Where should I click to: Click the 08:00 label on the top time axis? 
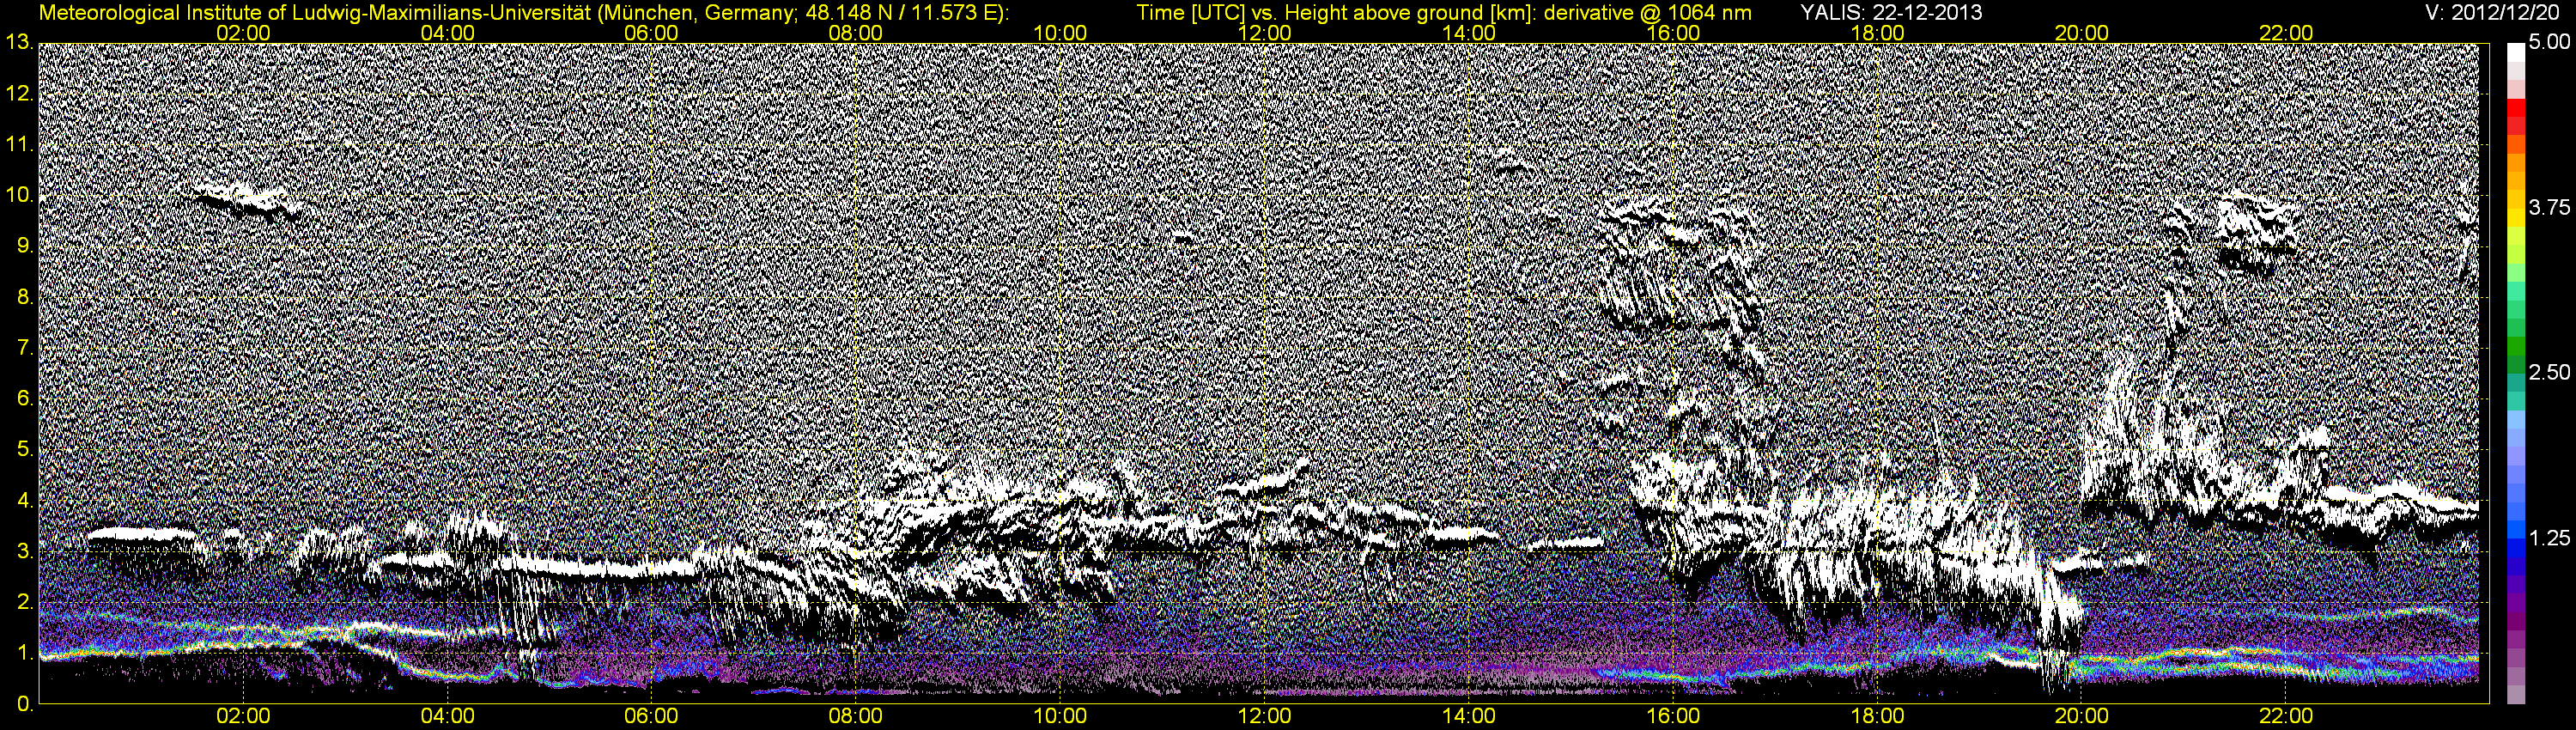coord(856,33)
